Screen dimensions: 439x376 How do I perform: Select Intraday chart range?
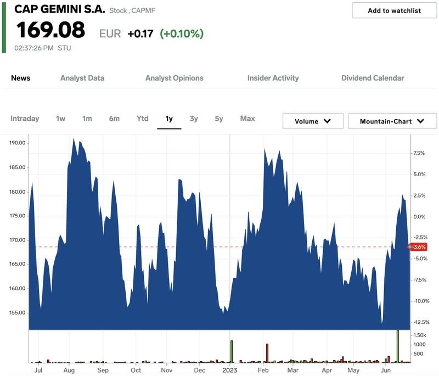(25, 119)
